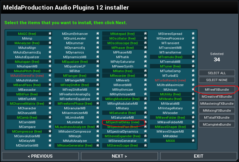Toggle MNotepad (free) selection

(122, 34)
